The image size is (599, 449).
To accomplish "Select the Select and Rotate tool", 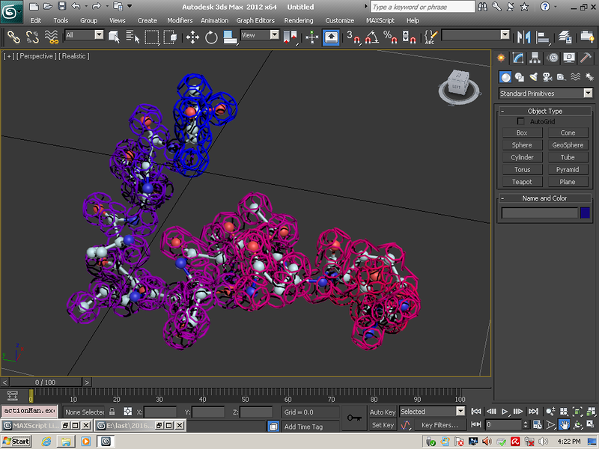I will [211, 37].
